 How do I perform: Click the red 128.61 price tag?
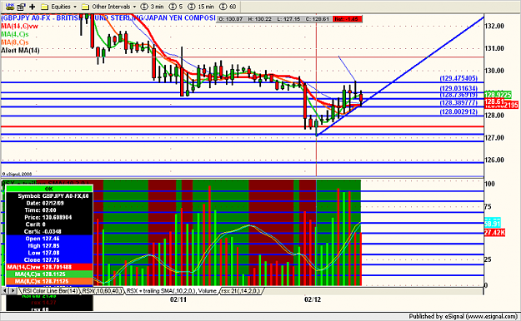(x=494, y=101)
